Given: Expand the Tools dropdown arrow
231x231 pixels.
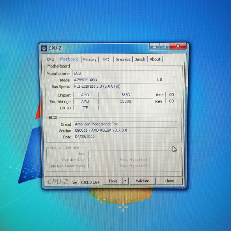Looking at the screenshot, I should [125, 181].
